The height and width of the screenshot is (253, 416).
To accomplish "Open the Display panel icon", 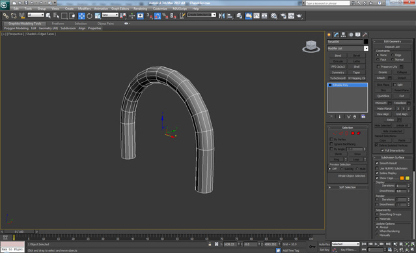I will (x=357, y=35).
